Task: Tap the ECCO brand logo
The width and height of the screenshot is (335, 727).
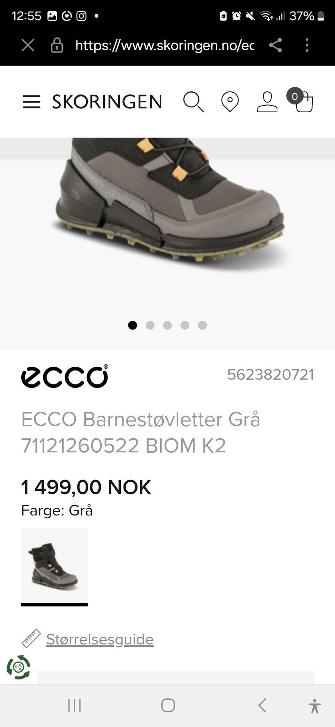Action: tap(65, 376)
